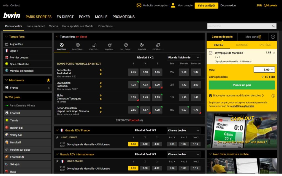Select draw odds 4.33 for Naples - Sassuolo
Screen dimensions: 282x176
145,85
